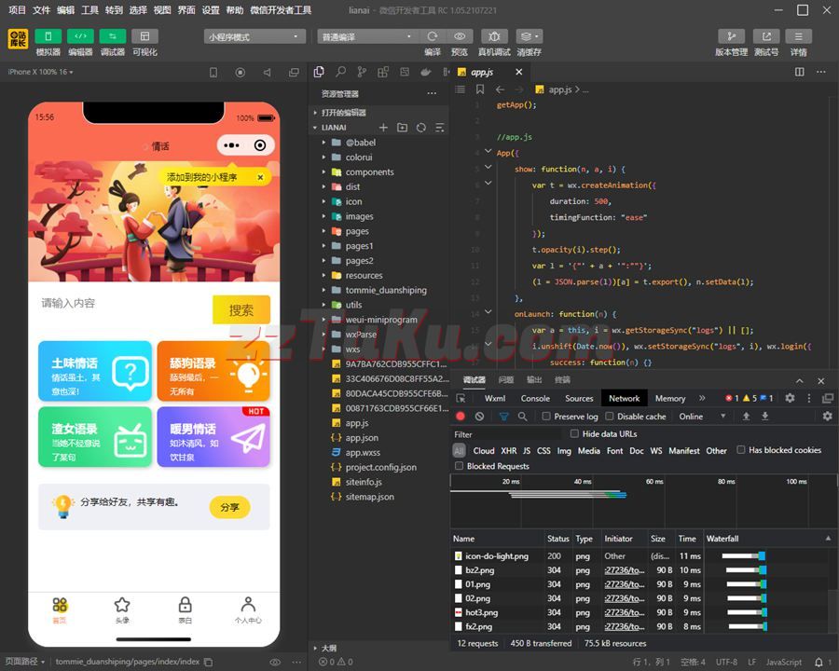Check the Blocked Requests checkbox
The height and width of the screenshot is (671, 839).
pyautogui.click(x=459, y=466)
